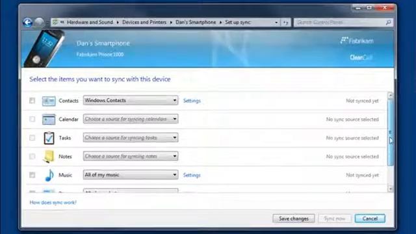Click the list scrollbar up arrow
Image resolution: width=416 pixels, height=234 pixels.
(x=390, y=95)
